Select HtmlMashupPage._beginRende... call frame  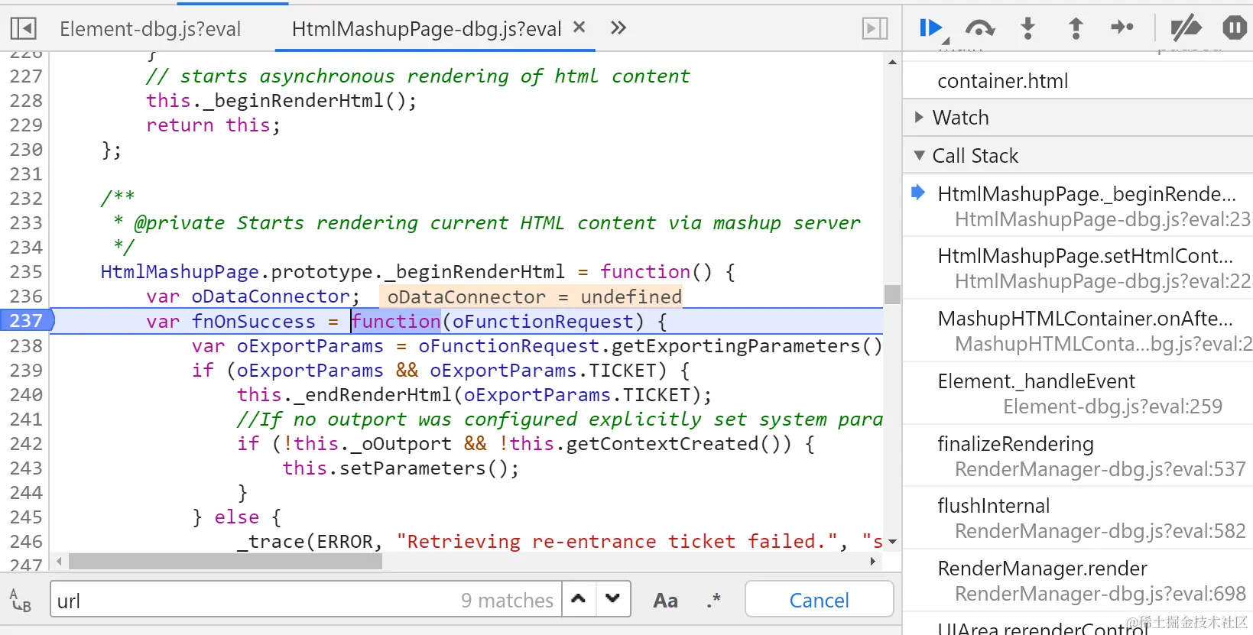point(1086,194)
